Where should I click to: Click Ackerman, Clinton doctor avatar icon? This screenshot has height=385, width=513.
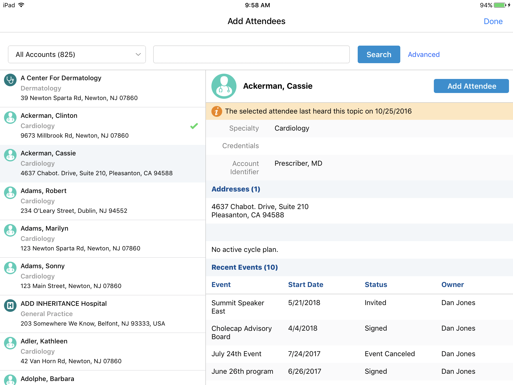(10, 118)
